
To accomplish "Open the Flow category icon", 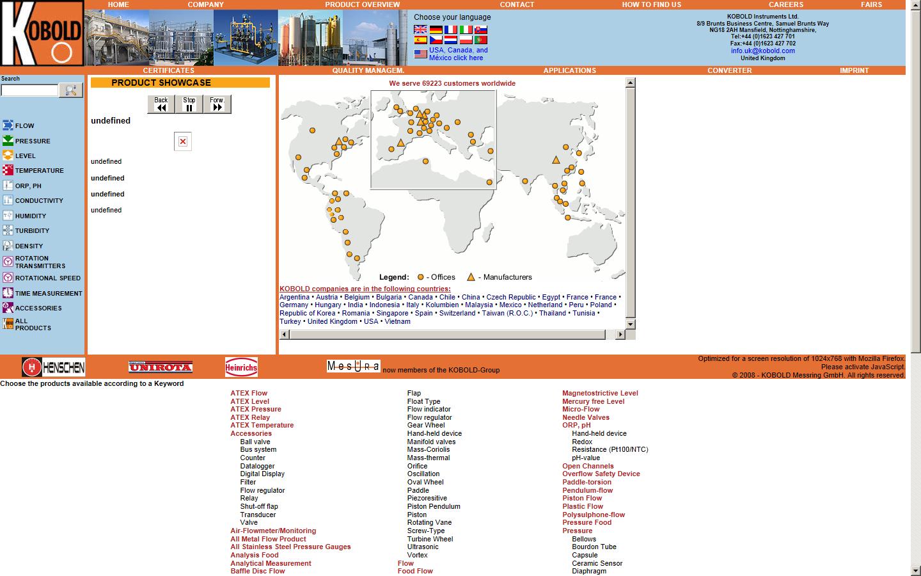I will pos(8,125).
